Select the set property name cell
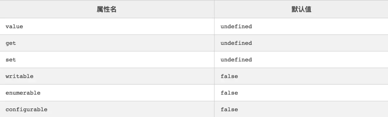The width and height of the screenshot is (388, 117). pos(107,59)
